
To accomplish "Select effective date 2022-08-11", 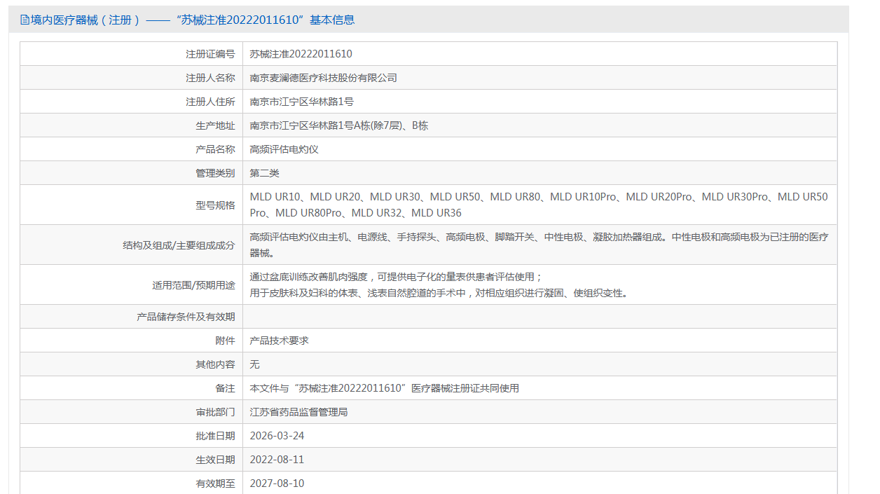I will pos(277,460).
